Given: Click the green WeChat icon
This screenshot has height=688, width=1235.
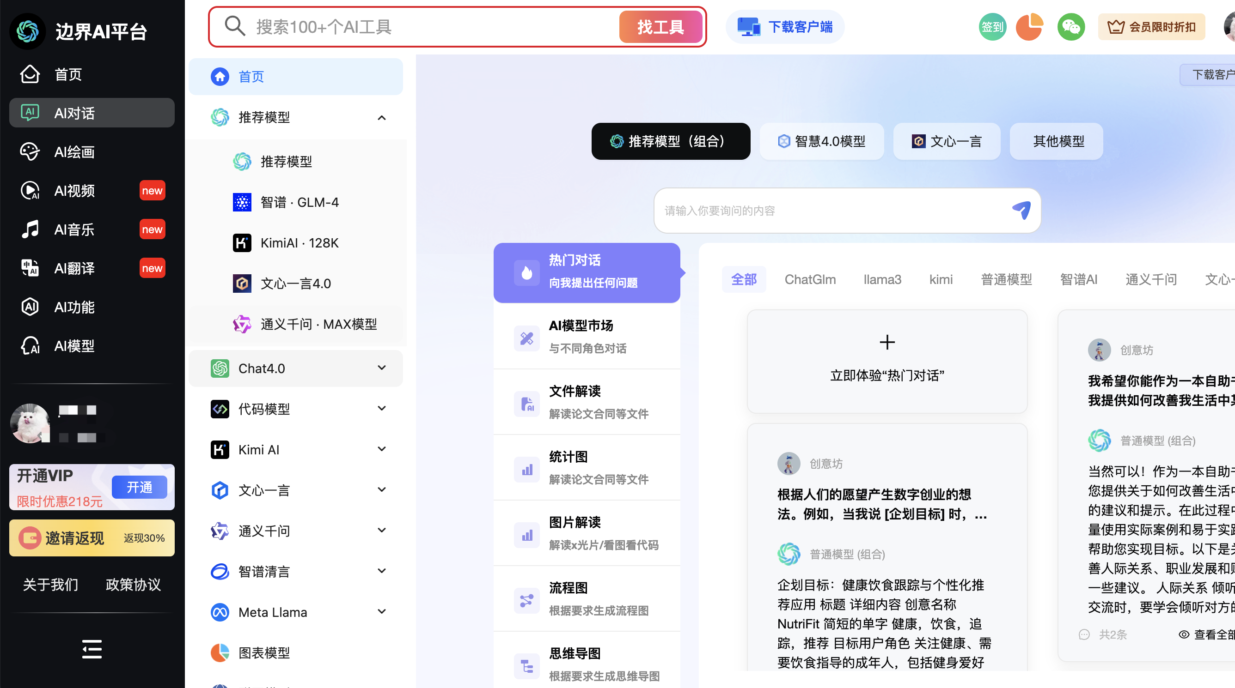Looking at the screenshot, I should pyautogui.click(x=1071, y=27).
